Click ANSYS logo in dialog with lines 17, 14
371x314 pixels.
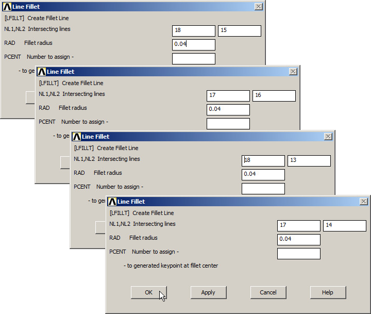pos(112,202)
